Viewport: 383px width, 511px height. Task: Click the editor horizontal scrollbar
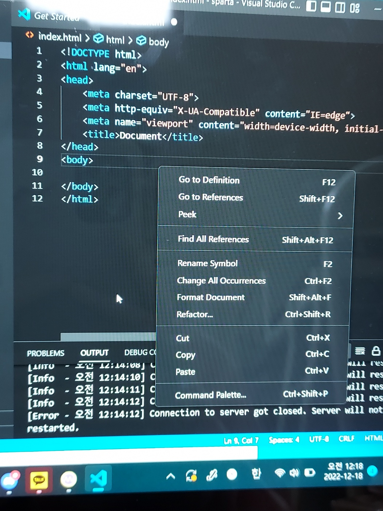pos(108,336)
